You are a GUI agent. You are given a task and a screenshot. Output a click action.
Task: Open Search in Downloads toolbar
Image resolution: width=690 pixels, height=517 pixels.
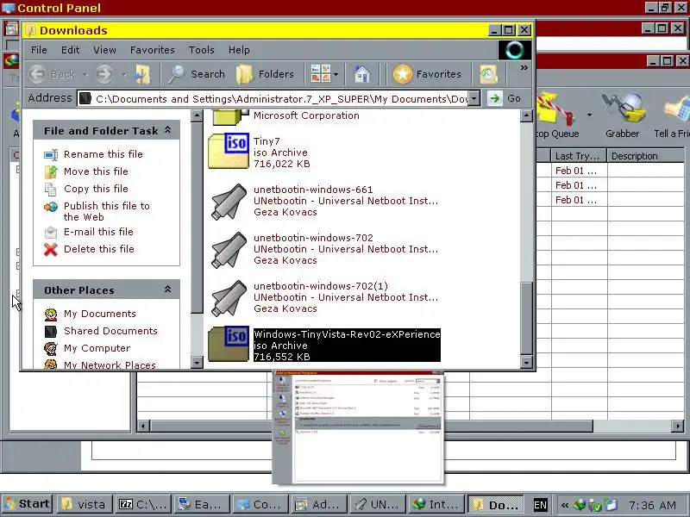click(x=198, y=74)
